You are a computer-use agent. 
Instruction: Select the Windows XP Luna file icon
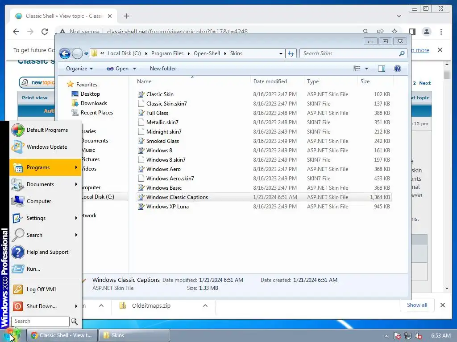(x=141, y=207)
